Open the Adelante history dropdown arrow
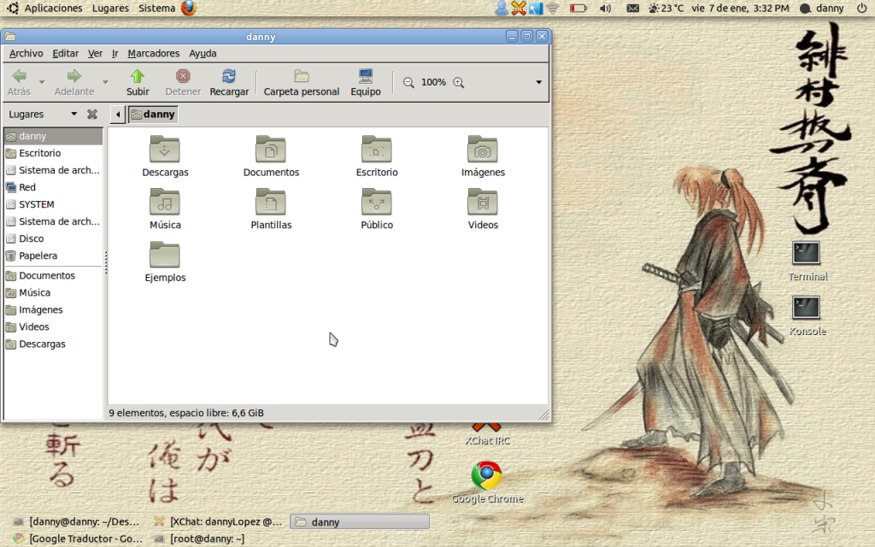Screen dimensions: 875x547 [105, 83]
